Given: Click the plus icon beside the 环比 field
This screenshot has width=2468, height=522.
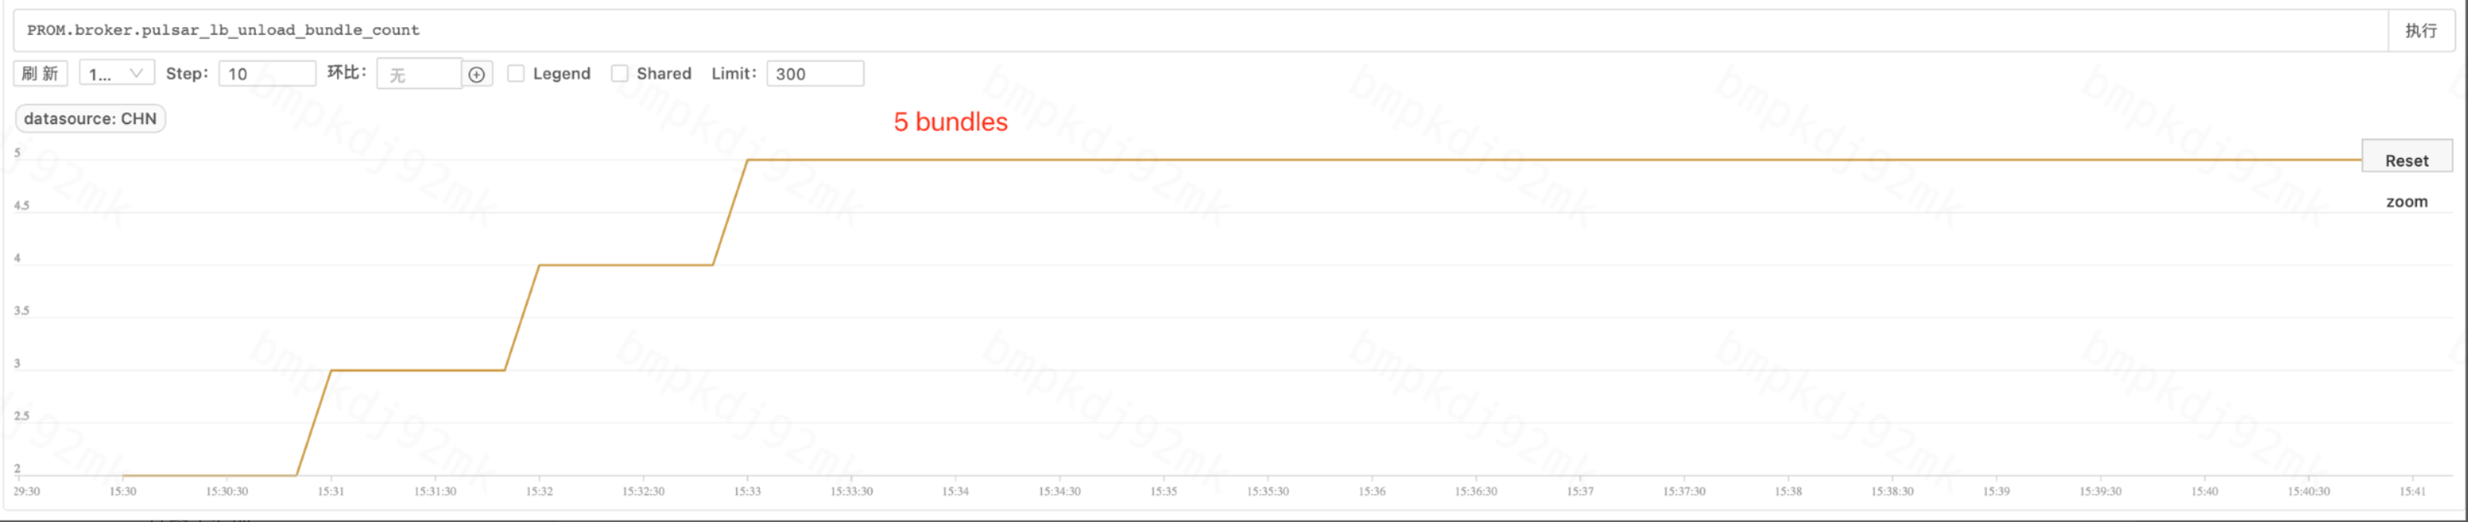Looking at the screenshot, I should pyautogui.click(x=476, y=74).
